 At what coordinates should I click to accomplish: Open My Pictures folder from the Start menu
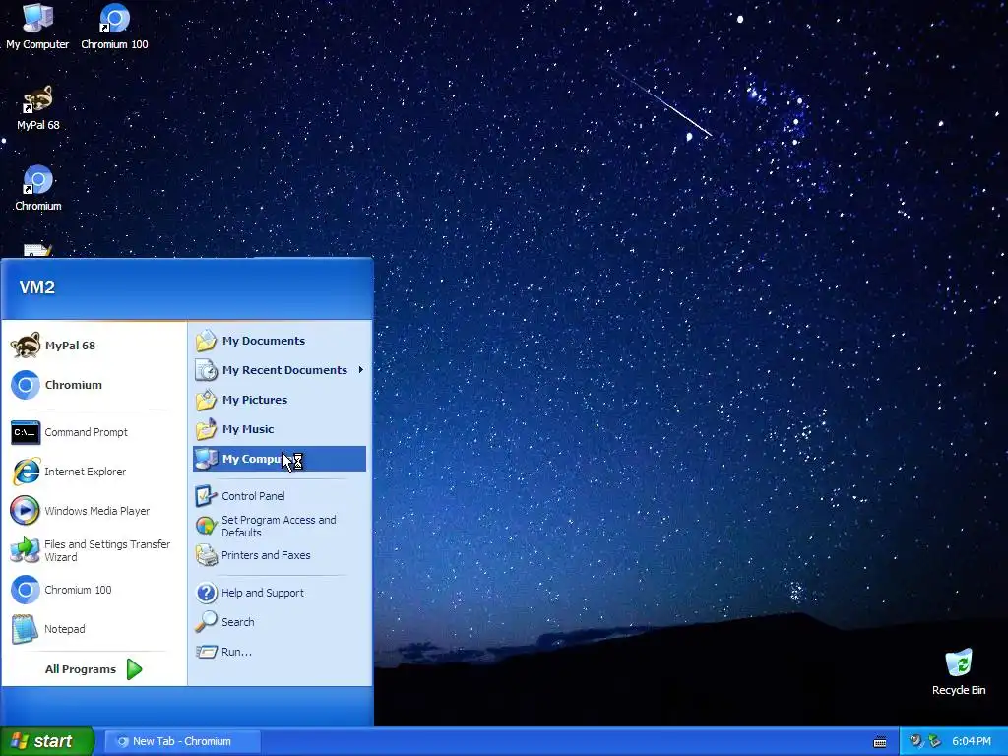pos(280,400)
